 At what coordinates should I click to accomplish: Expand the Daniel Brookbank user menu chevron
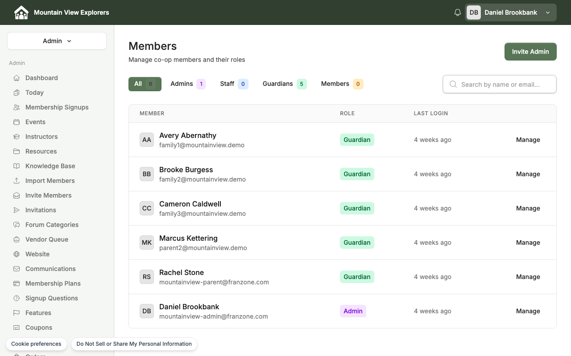[548, 12]
